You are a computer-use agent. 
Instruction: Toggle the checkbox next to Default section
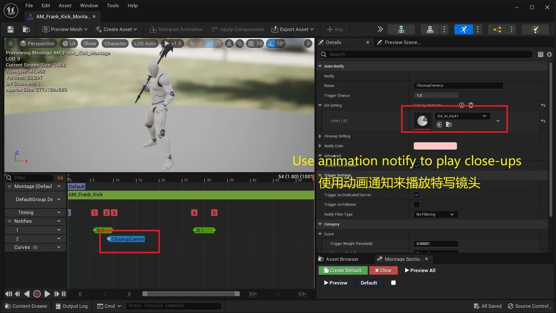[394, 283]
